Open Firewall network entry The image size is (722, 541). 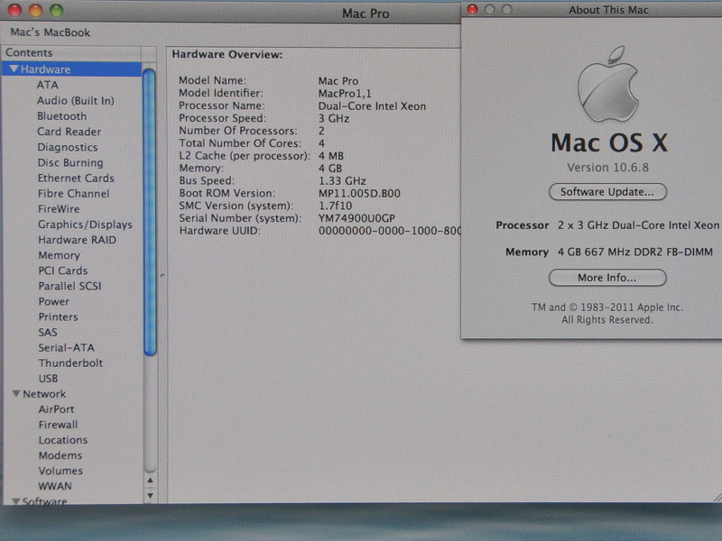click(x=58, y=425)
